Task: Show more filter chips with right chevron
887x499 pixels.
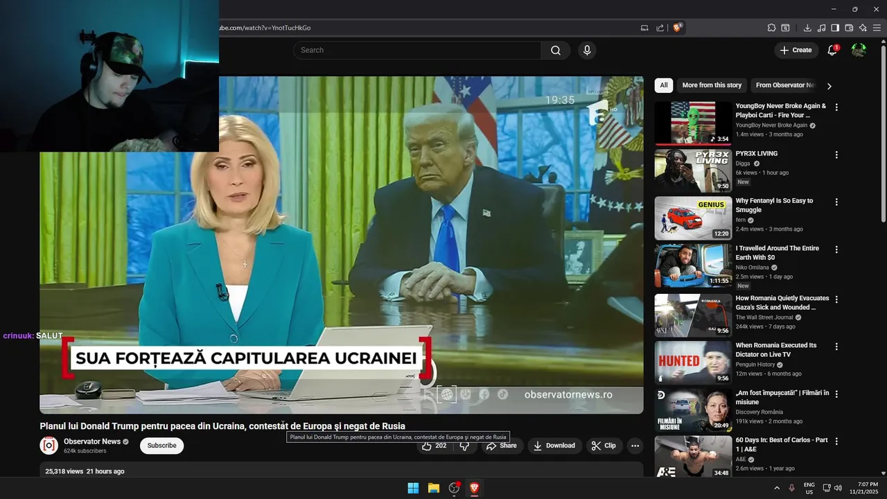Action: (x=829, y=86)
